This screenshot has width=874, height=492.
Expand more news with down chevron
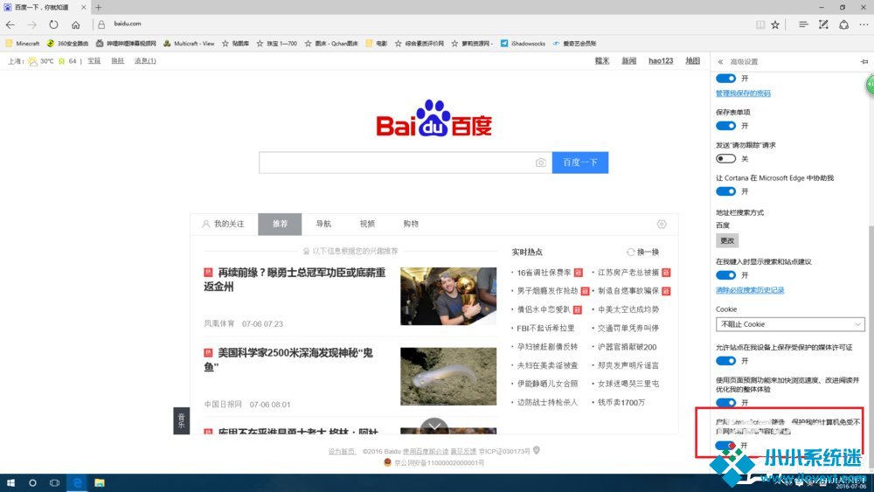coord(434,426)
